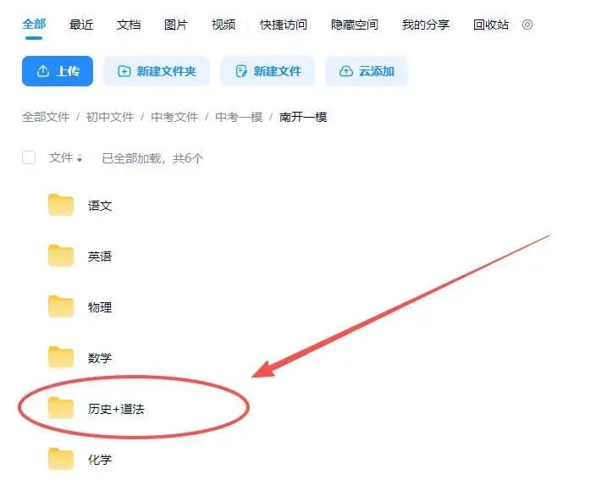
Task: Switch to the 最近 tab
Action: [81, 25]
